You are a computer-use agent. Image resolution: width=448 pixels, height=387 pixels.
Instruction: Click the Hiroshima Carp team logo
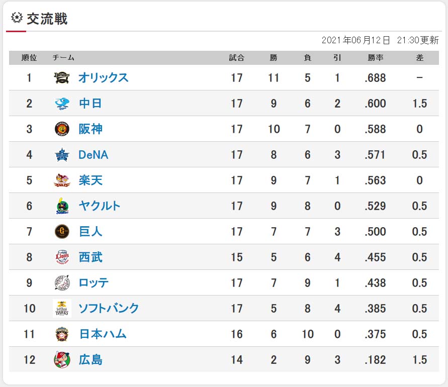tap(62, 360)
